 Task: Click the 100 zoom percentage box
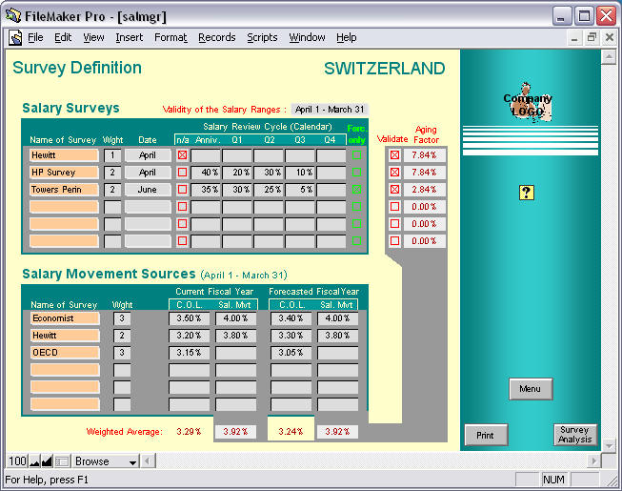pyautogui.click(x=16, y=461)
